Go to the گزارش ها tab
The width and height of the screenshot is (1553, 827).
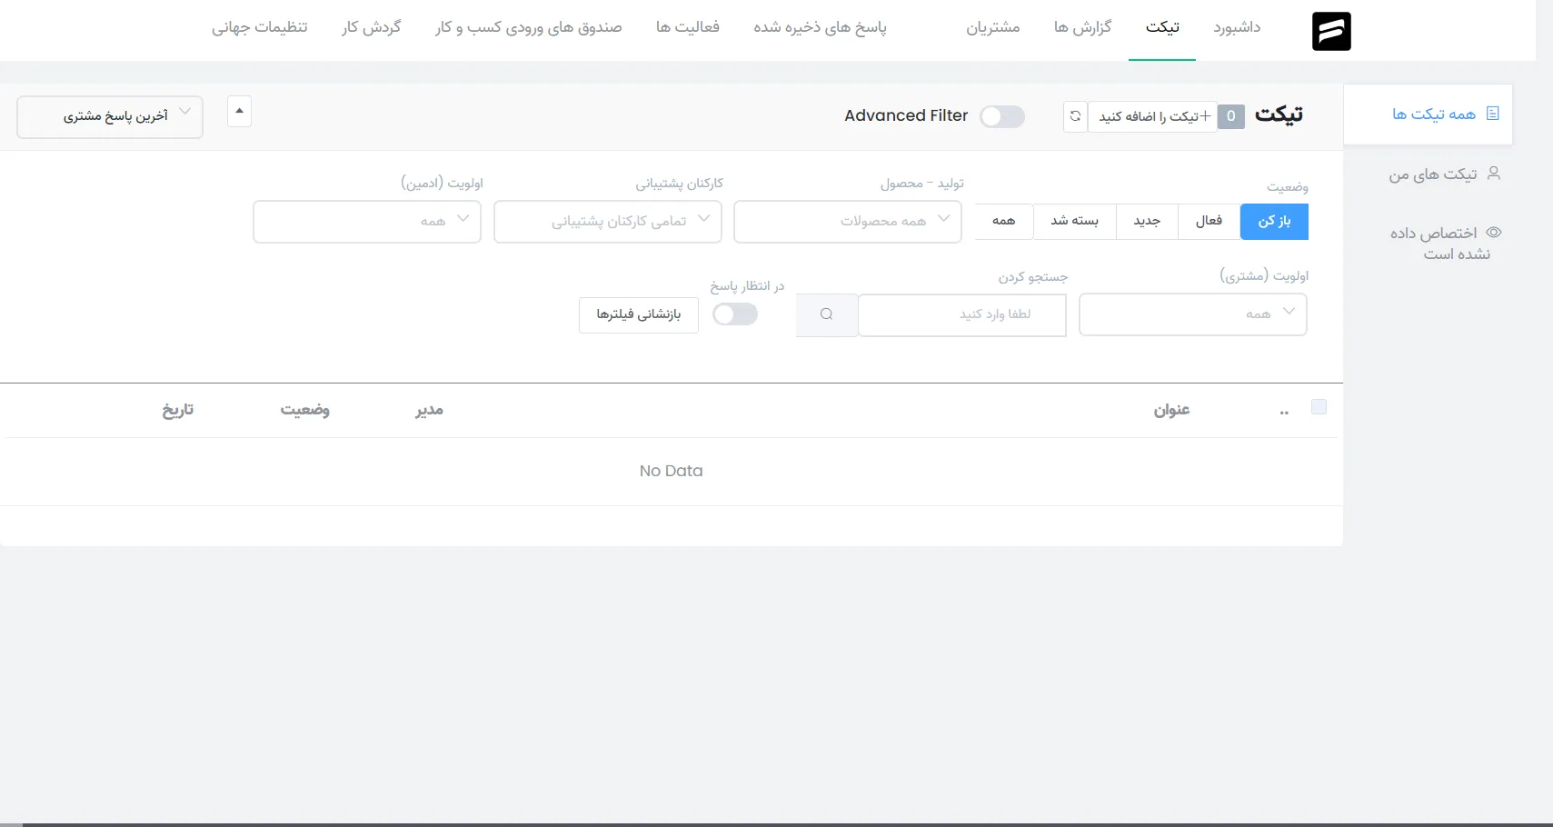tap(1082, 28)
